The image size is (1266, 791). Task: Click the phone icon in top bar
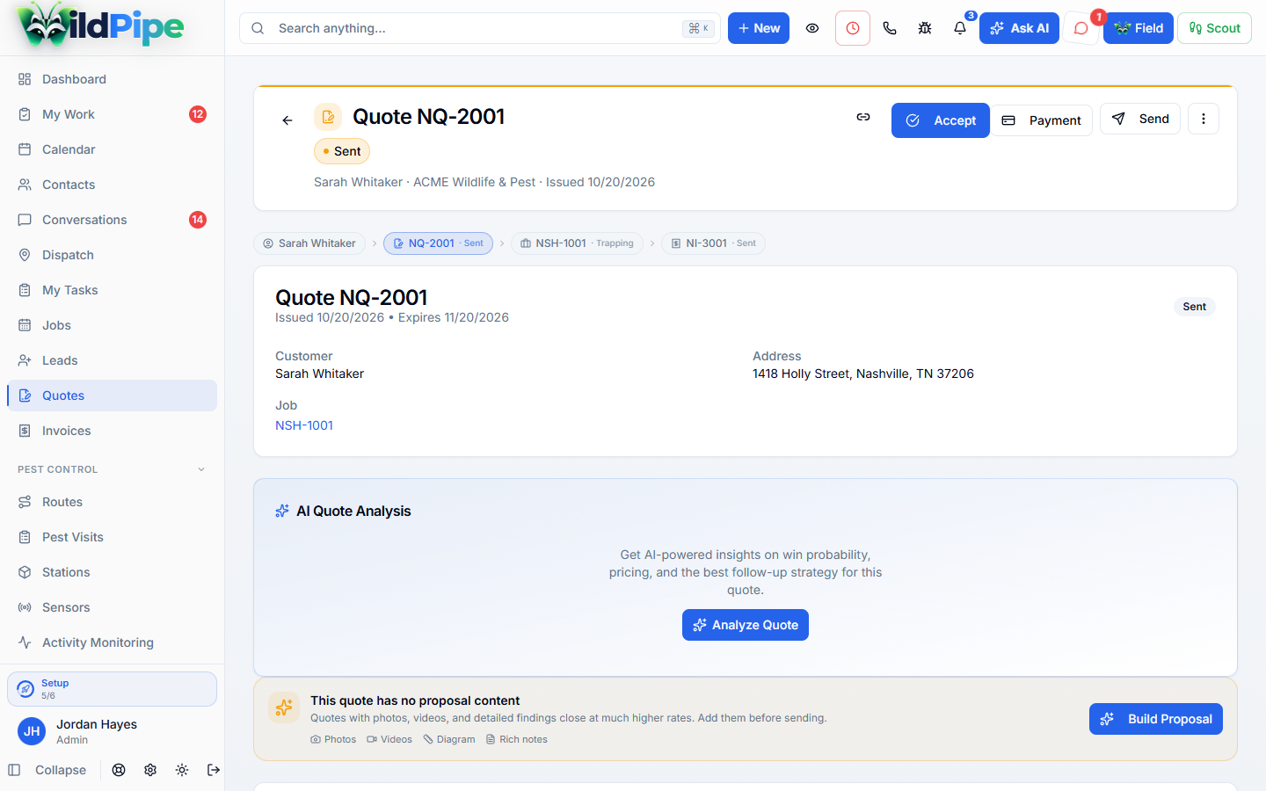(x=890, y=28)
